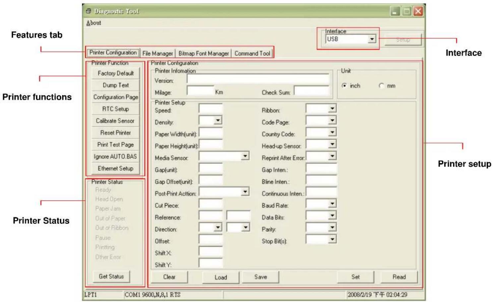
Task: Click the Paper Height field
Action: (211, 144)
